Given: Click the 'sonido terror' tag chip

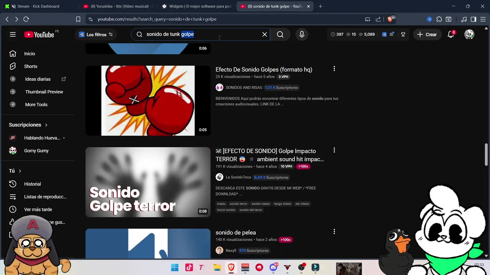Looking at the screenshot, I should [x=238, y=204].
